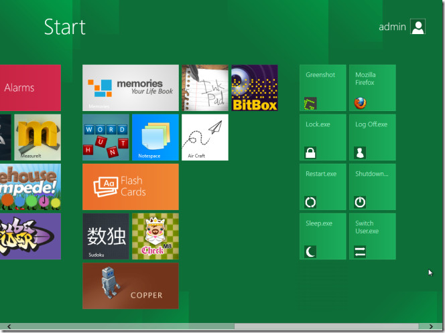The width and height of the screenshot is (445, 333).
Task: Open the Memories Your Life Book tile
Action: pyautogui.click(x=130, y=88)
